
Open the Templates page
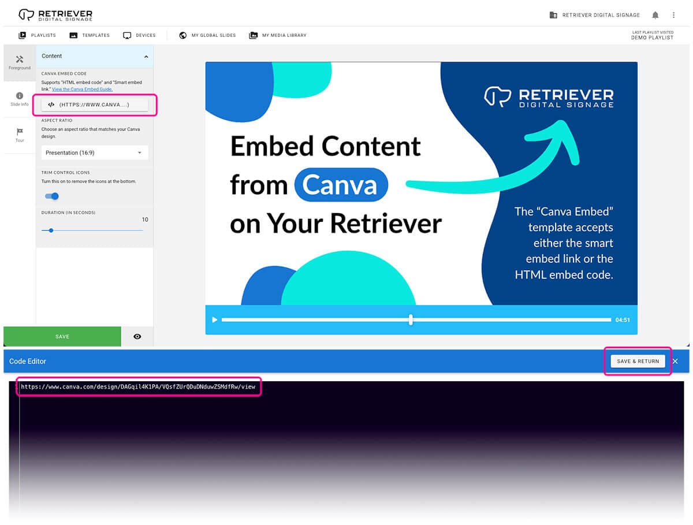point(90,35)
